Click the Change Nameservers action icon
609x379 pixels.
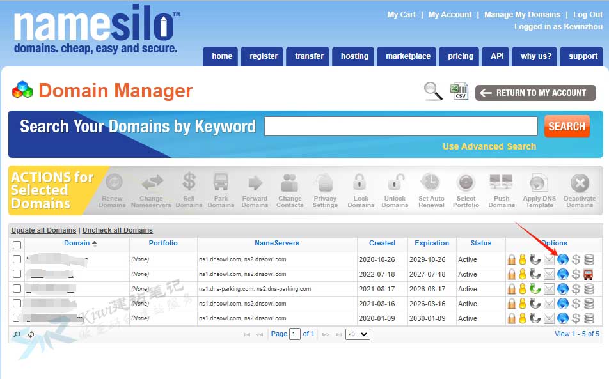(152, 182)
